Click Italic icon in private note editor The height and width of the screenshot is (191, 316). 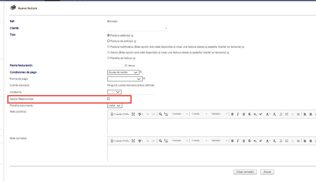tap(238, 141)
